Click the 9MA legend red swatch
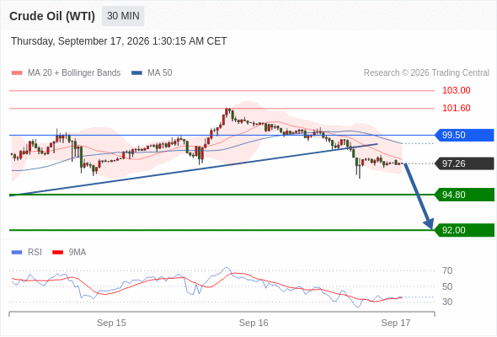 pos(57,253)
